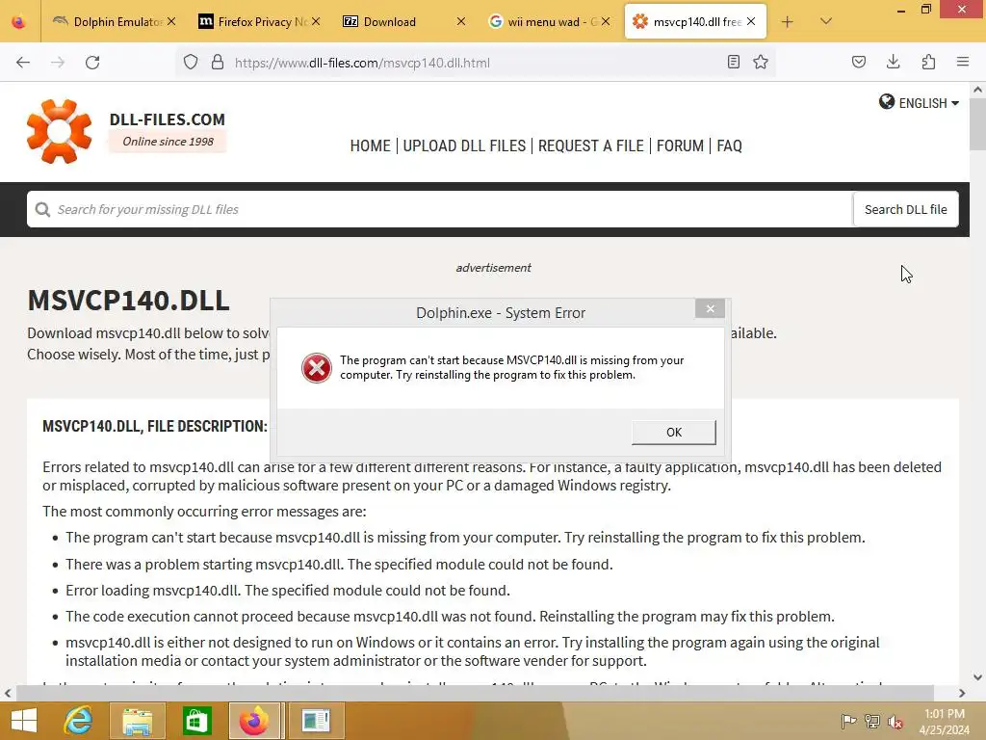Click the Search DLL file button
This screenshot has height=740, width=986.
coord(905,209)
